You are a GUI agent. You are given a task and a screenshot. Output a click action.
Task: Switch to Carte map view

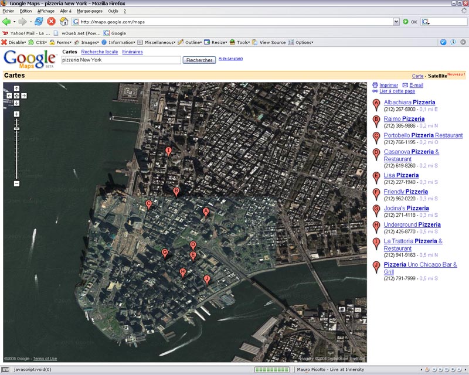pyautogui.click(x=417, y=76)
